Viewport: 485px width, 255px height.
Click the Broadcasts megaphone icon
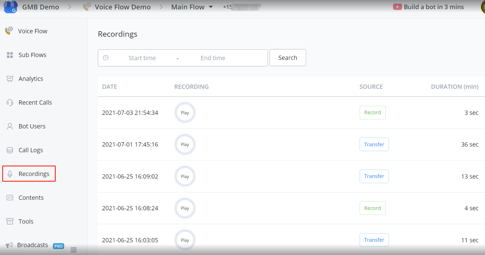(x=9, y=245)
